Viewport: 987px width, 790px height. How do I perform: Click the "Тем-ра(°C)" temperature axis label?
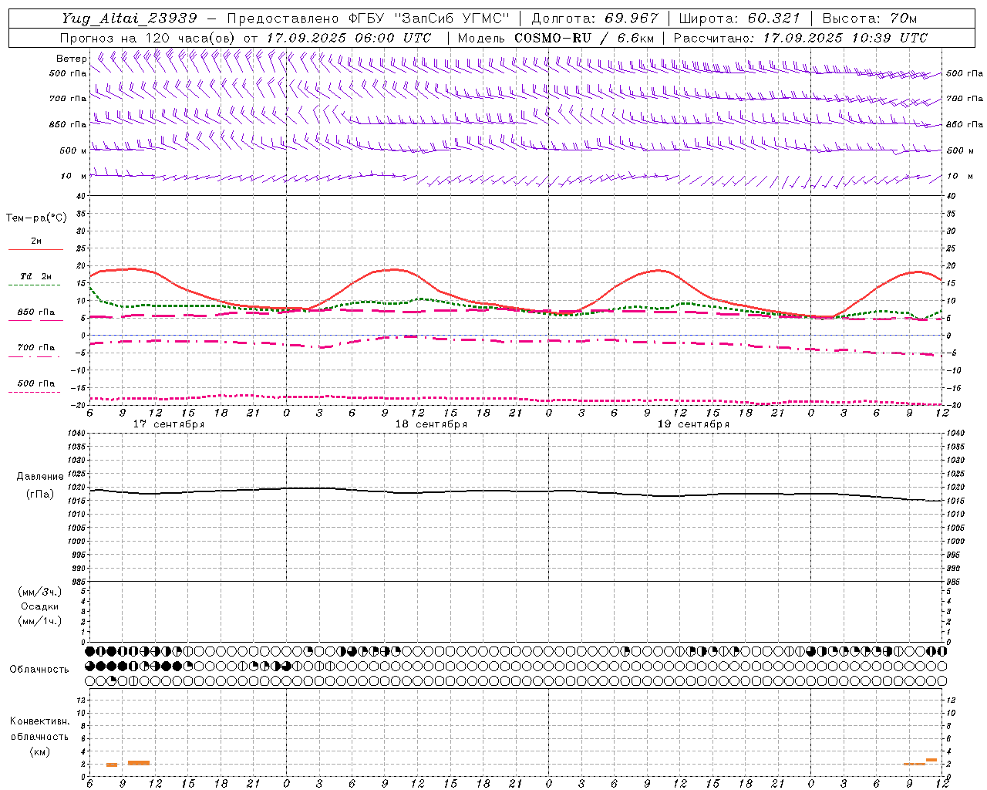pyautogui.click(x=36, y=218)
